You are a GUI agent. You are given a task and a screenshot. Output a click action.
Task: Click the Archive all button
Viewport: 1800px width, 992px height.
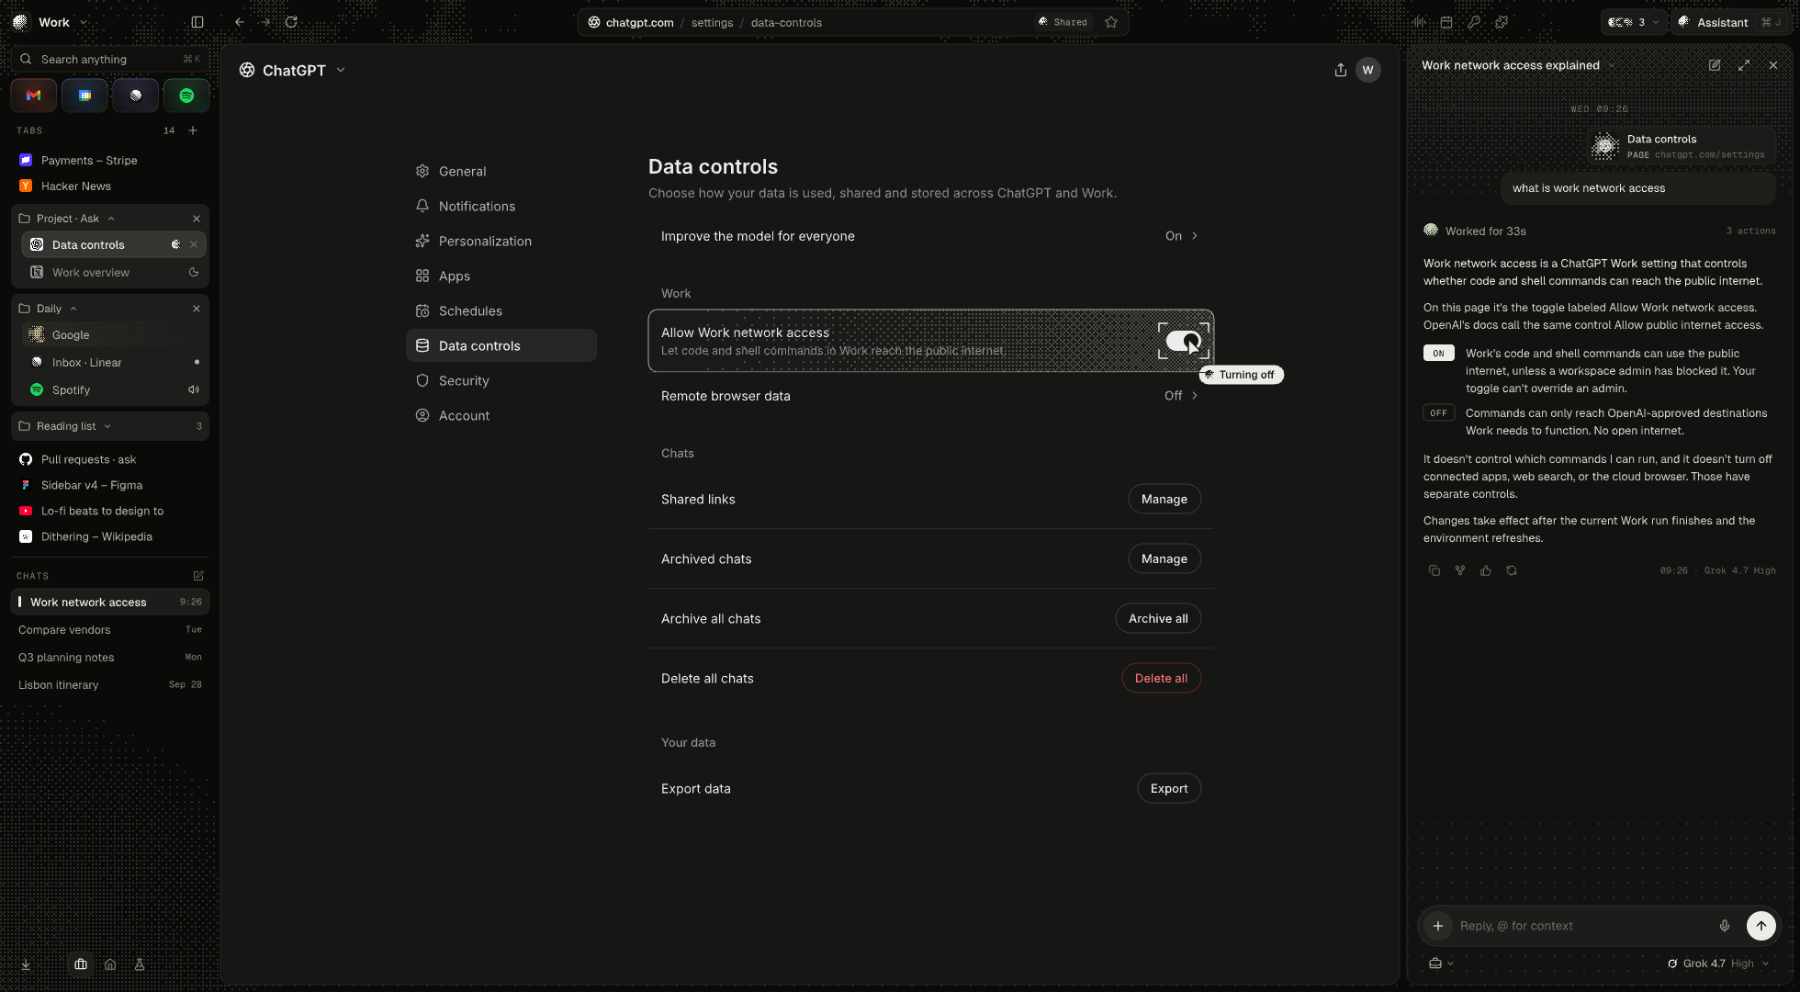(x=1158, y=618)
